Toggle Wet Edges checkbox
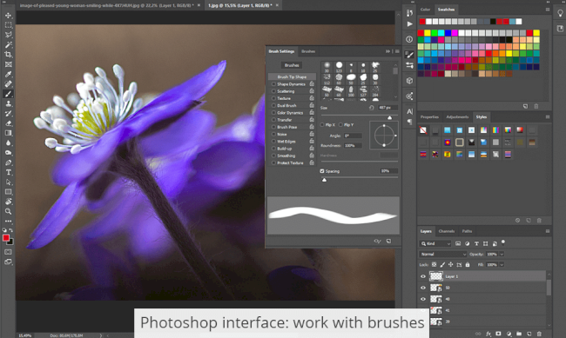This screenshot has height=338, width=566. click(x=273, y=142)
